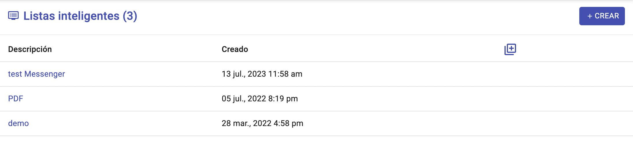Click the plus sign on CREAR button
633x147 pixels.
(x=590, y=16)
